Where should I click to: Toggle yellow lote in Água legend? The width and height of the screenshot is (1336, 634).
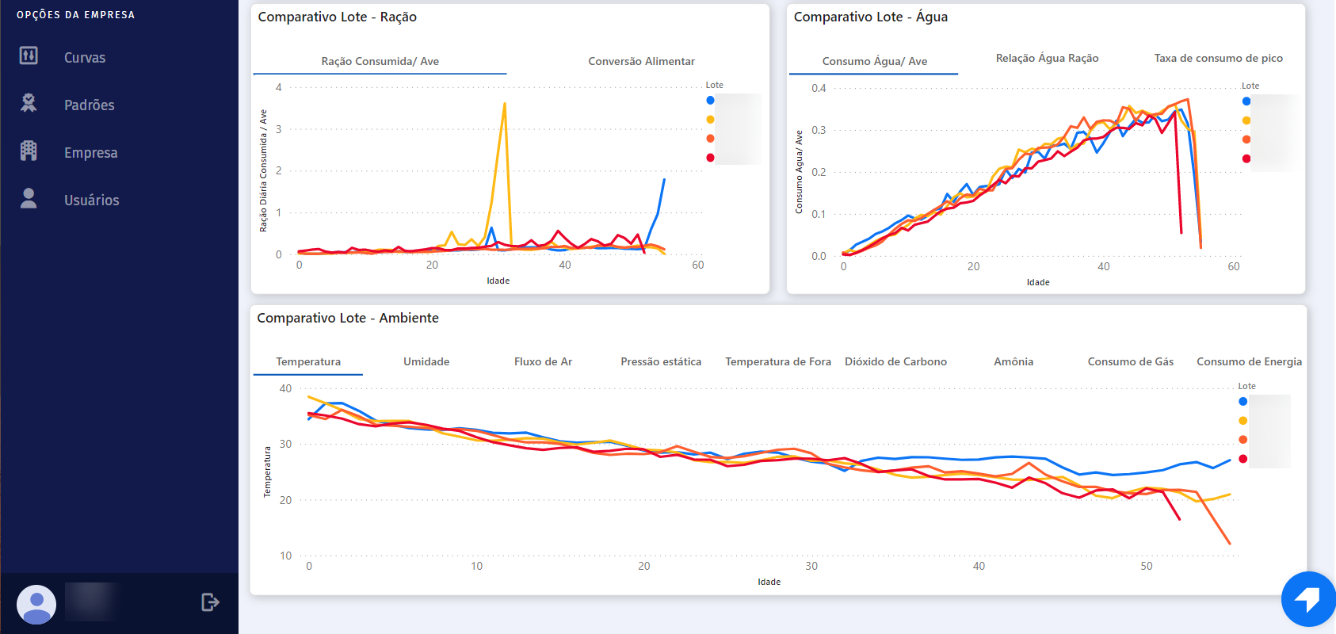pyautogui.click(x=1246, y=120)
